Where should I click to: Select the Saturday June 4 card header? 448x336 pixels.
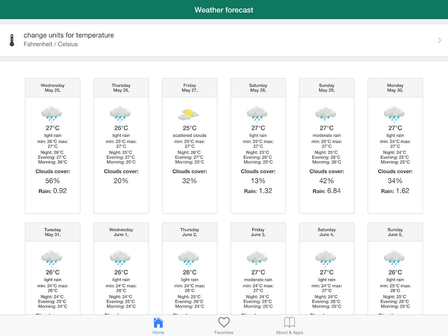tap(327, 232)
